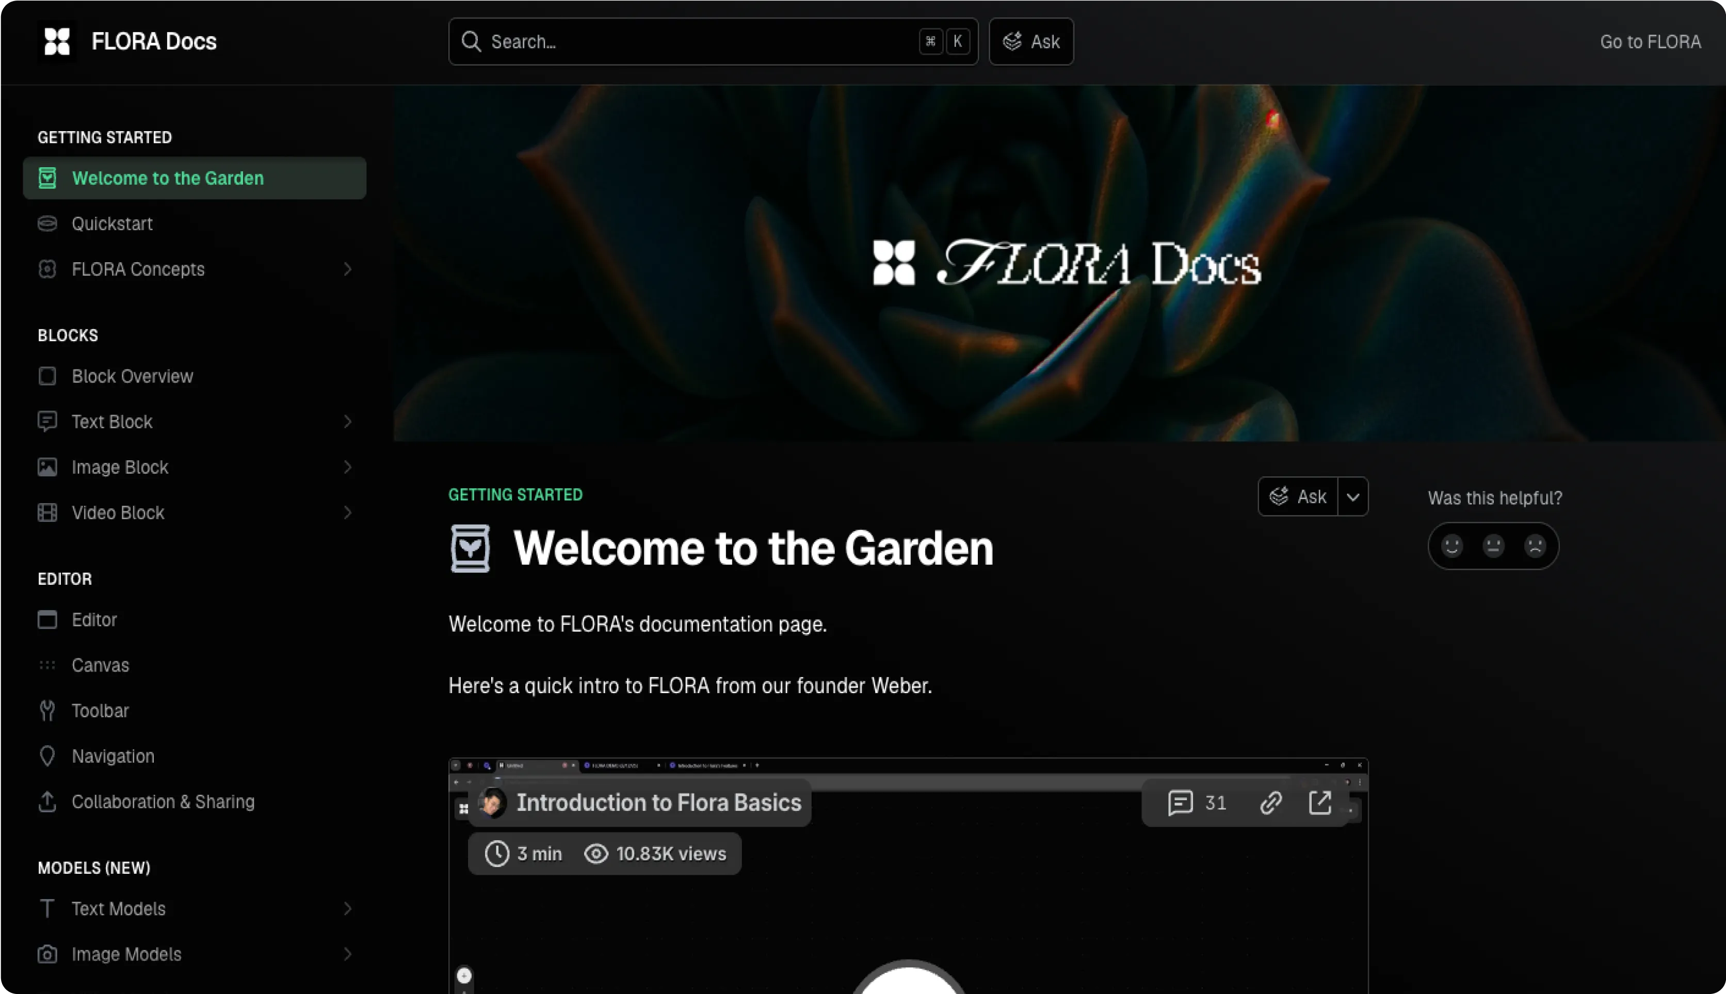Expand the Video Block chevron
Viewport: 1726px width, 994px height.
[x=347, y=512]
